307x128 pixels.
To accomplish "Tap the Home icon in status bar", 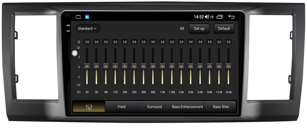I will tap(78, 17).
